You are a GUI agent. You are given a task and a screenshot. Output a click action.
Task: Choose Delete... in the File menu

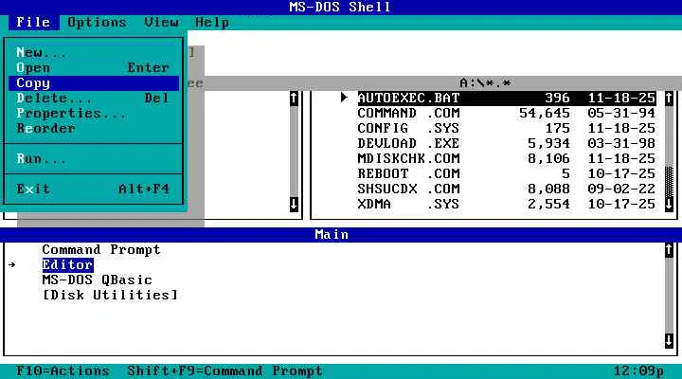(94, 99)
